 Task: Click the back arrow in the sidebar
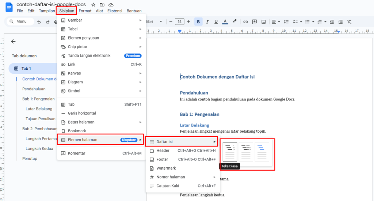[13, 42]
